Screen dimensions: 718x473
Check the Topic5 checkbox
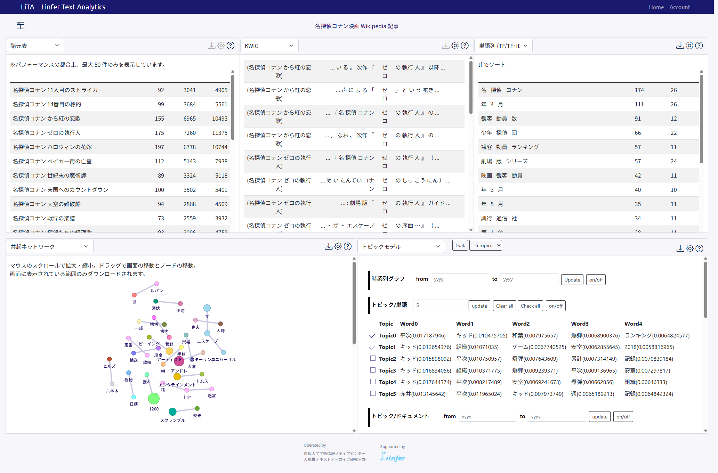click(x=373, y=393)
